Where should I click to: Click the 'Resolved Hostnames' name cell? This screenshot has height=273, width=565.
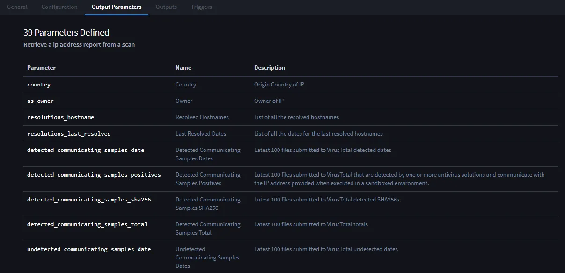202,117
